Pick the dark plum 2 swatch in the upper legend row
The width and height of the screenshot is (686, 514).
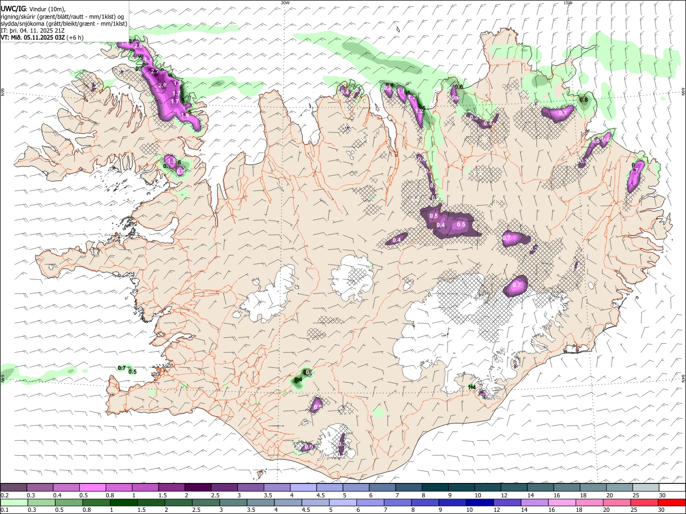tap(197, 488)
